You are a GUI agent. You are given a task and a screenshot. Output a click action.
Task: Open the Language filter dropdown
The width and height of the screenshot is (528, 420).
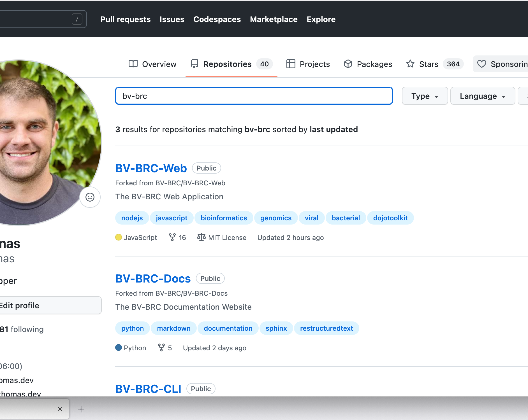483,96
